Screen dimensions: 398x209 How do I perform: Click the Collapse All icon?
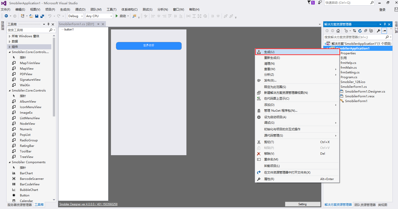[x=366, y=31]
